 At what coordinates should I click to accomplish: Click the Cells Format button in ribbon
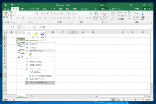(x=121, y=19)
